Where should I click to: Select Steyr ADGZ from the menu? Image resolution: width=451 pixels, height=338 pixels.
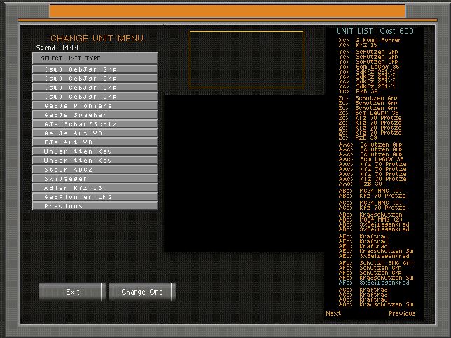click(95, 170)
